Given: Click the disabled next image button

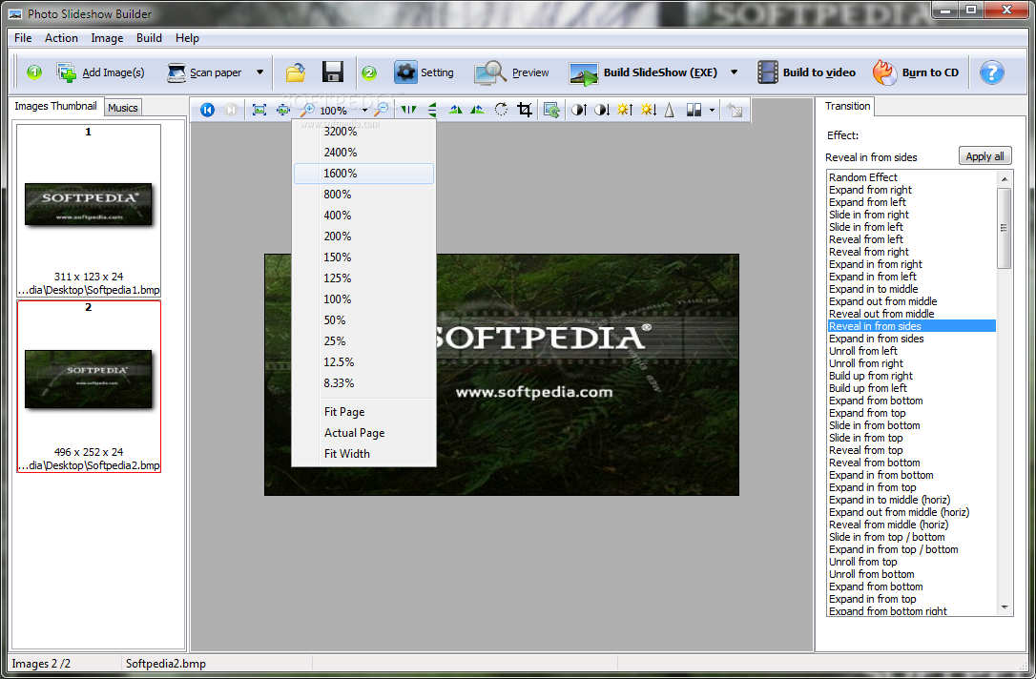Looking at the screenshot, I should tap(231, 110).
